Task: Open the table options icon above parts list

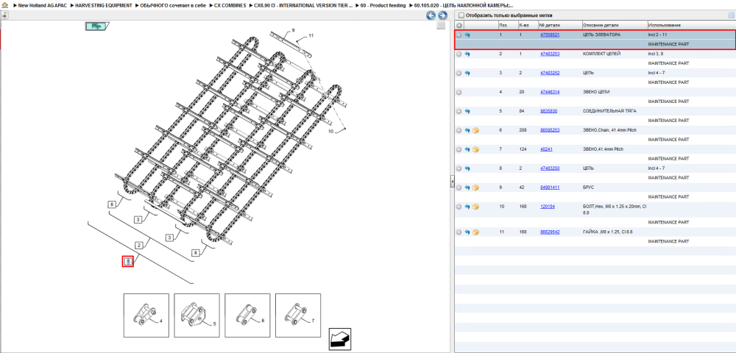Action: [x=730, y=15]
